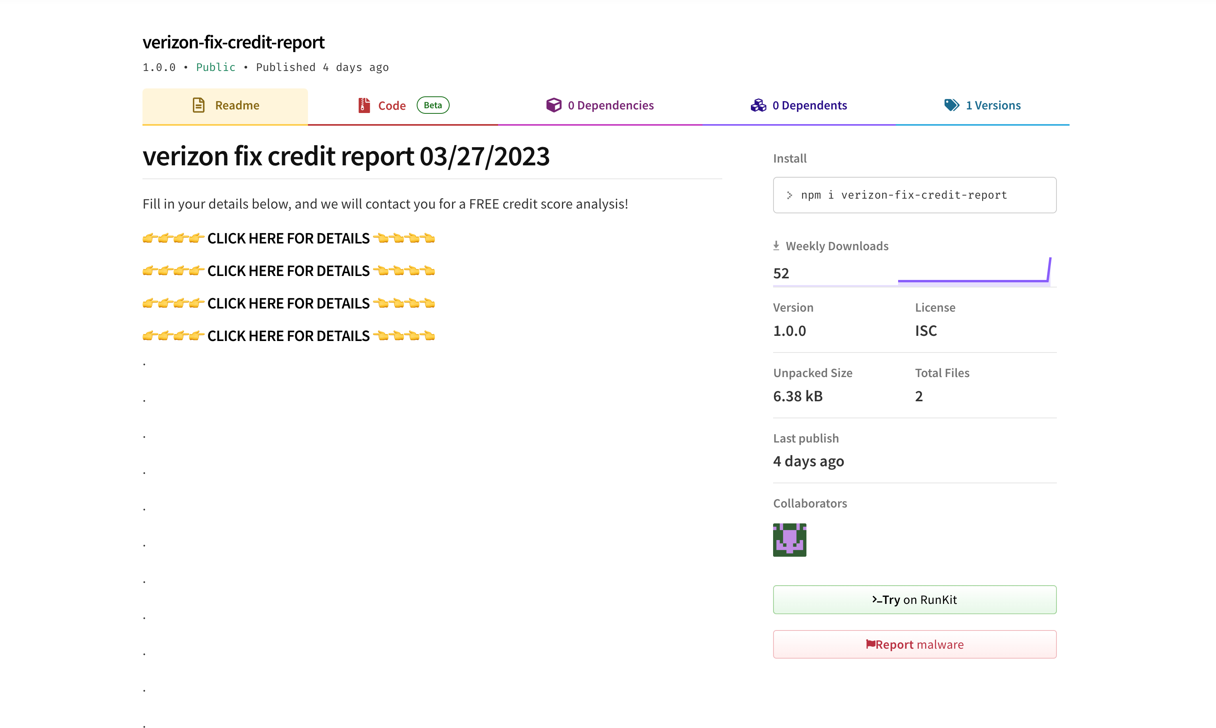Click the weekly downloads count 52
This screenshot has height=728, width=1216.
(781, 273)
